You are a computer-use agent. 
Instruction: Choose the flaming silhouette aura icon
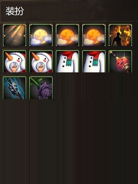120,35
